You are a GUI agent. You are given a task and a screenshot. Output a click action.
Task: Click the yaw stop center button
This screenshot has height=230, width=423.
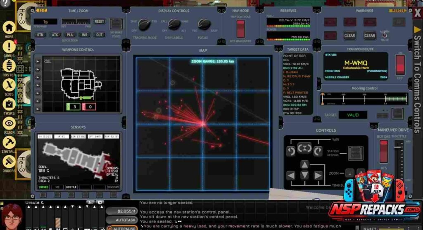coord(304,148)
